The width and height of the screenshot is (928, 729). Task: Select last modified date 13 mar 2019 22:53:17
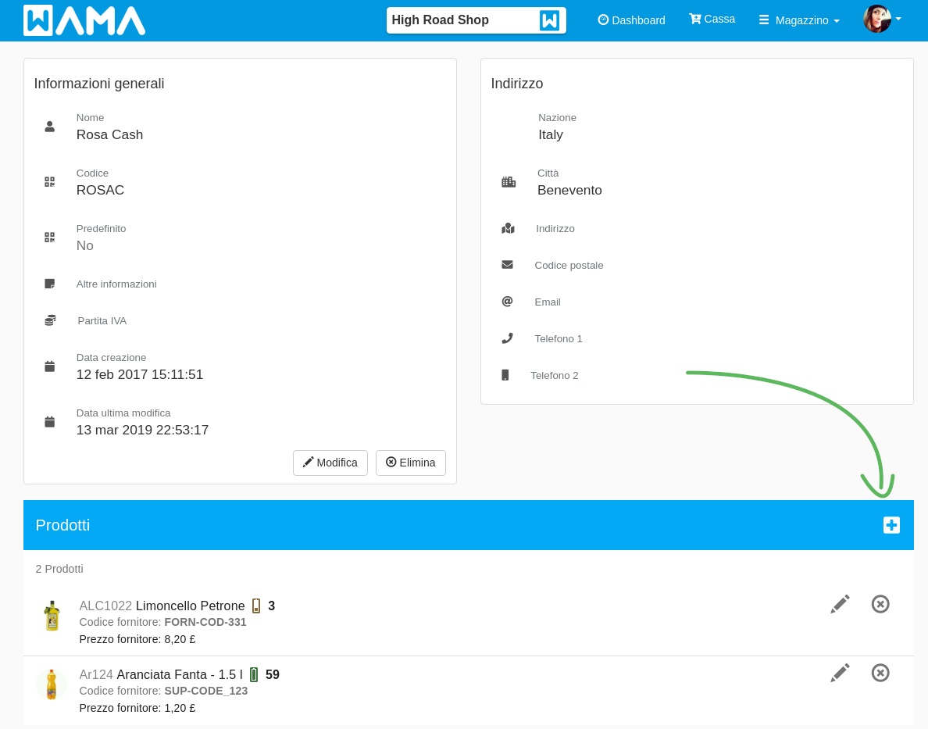point(143,430)
